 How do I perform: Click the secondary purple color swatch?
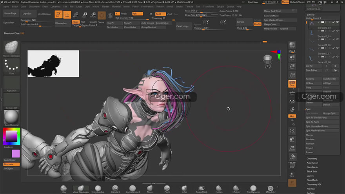(x=16, y=154)
